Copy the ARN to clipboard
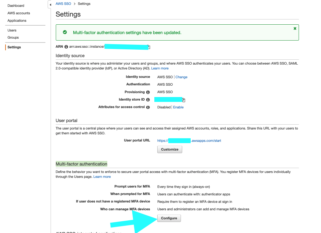The height and width of the screenshot is (233, 321). point(149,47)
